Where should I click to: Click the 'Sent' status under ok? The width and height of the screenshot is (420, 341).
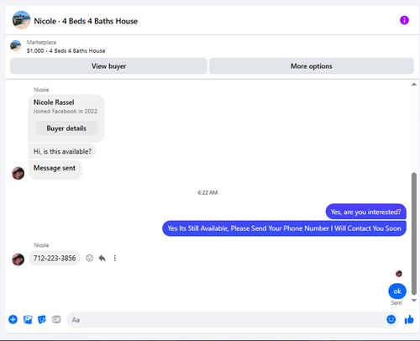(396, 303)
